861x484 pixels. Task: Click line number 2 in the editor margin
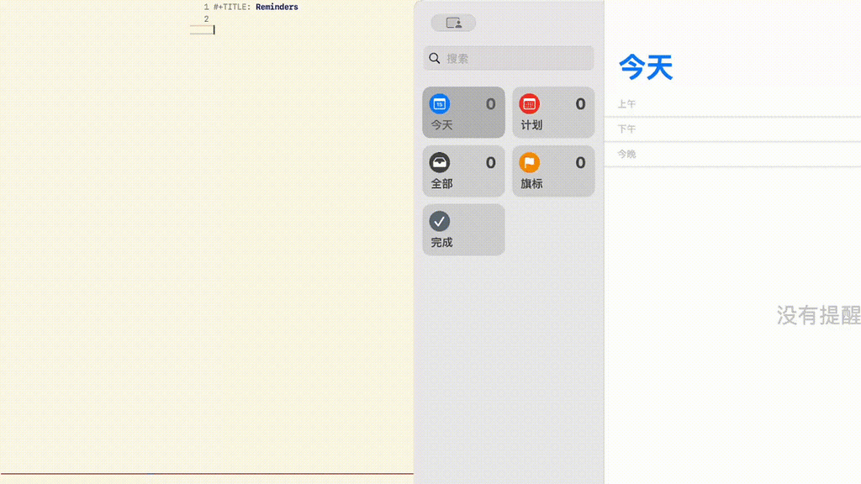[205, 17]
